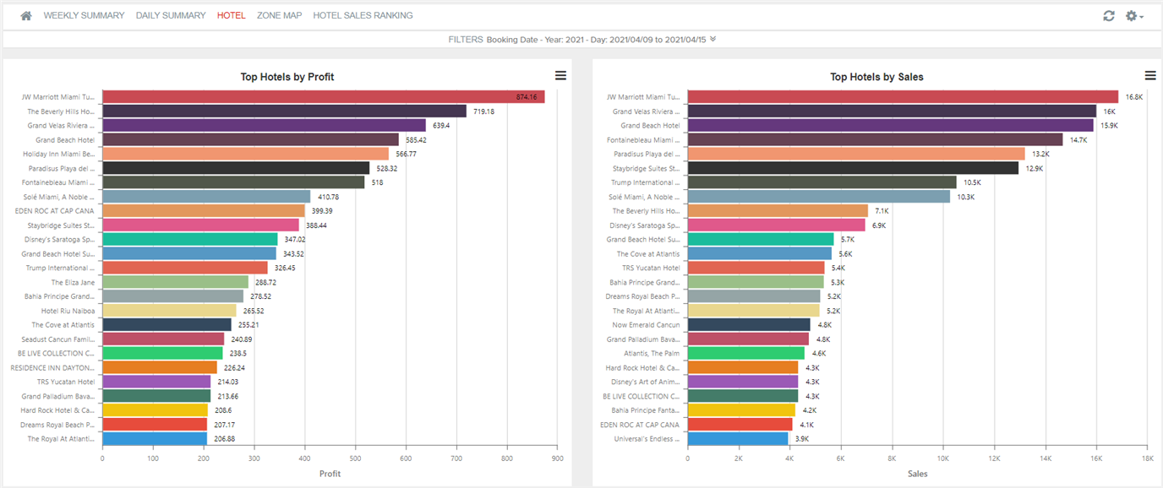1163x488 pixels.
Task: Click Solé Miami profit bar 410.78
Action: point(206,197)
